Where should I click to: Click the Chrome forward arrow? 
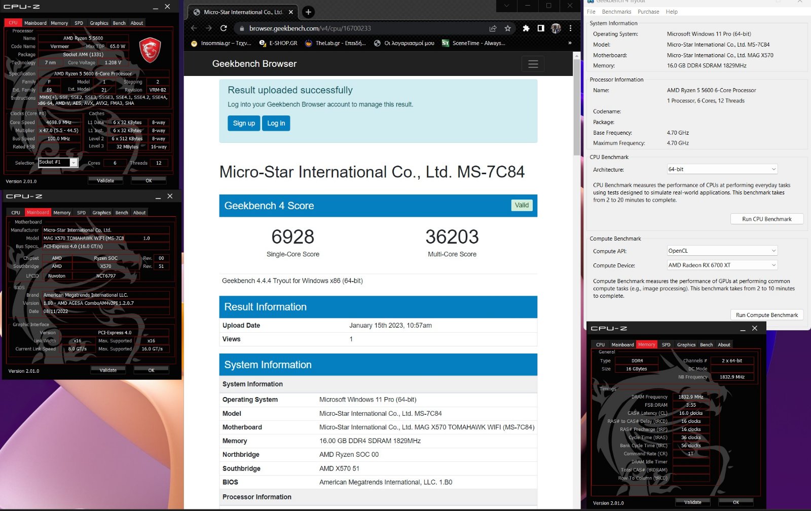209,28
